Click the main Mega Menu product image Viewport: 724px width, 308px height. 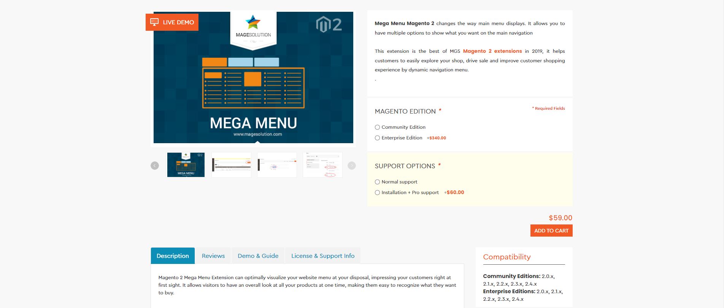253,77
